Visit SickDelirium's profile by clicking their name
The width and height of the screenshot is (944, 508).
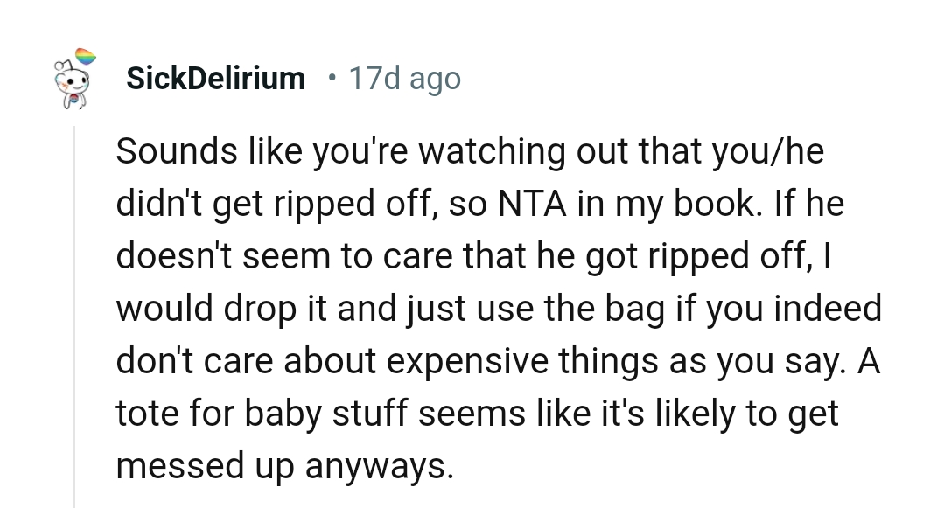click(x=215, y=78)
